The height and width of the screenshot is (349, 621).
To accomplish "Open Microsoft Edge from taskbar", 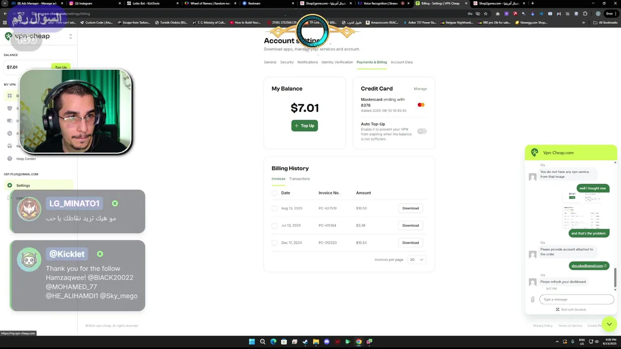I will 273,342.
